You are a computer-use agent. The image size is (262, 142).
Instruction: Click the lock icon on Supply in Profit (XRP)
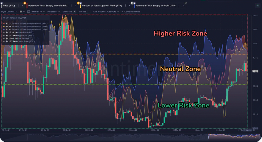[134, 3]
